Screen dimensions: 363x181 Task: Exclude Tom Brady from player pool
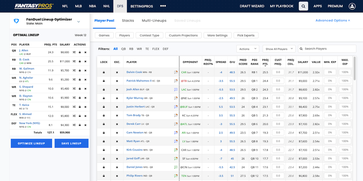pyautogui.click(x=117, y=115)
